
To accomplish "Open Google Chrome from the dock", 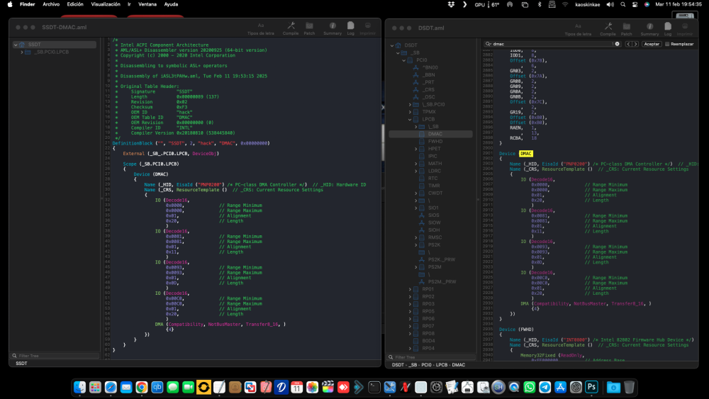I will click(142, 387).
